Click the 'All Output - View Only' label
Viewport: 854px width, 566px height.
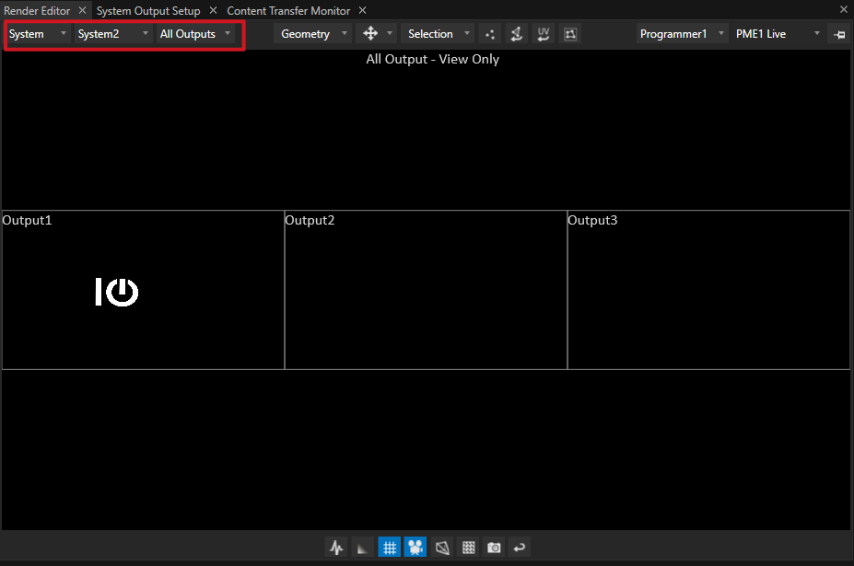pos(432,59)
